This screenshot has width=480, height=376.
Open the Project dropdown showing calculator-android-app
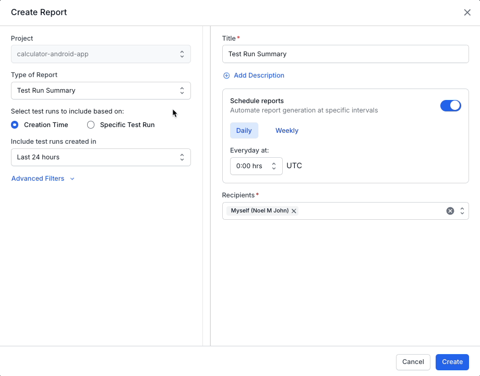(101, 54)
